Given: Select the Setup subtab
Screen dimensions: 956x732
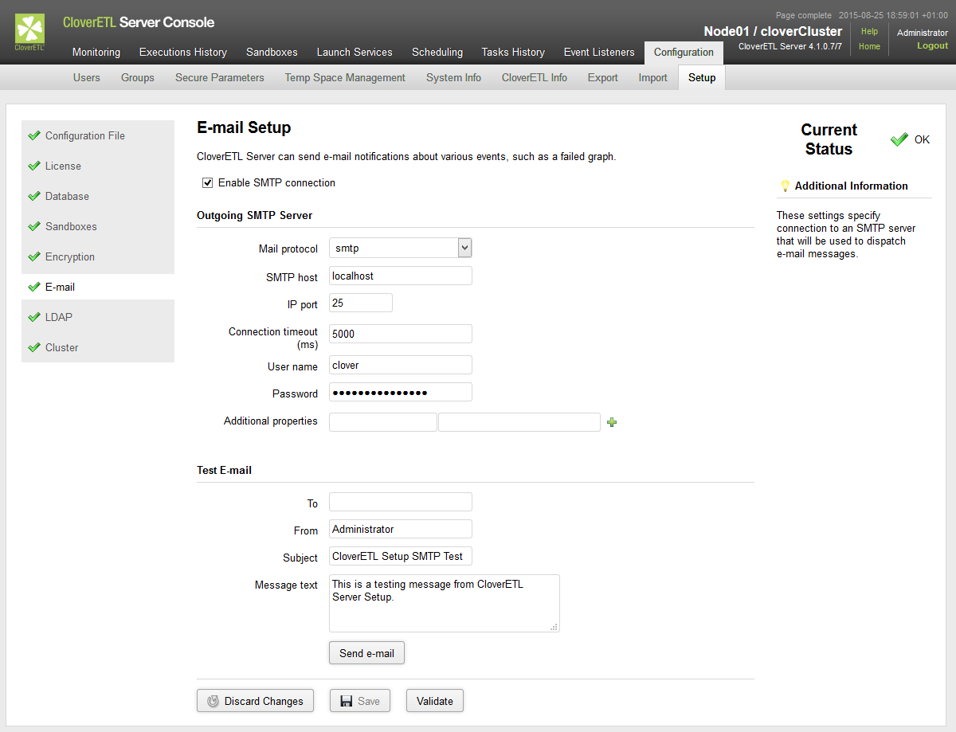Looking at the screenshot, I should 702,77.
